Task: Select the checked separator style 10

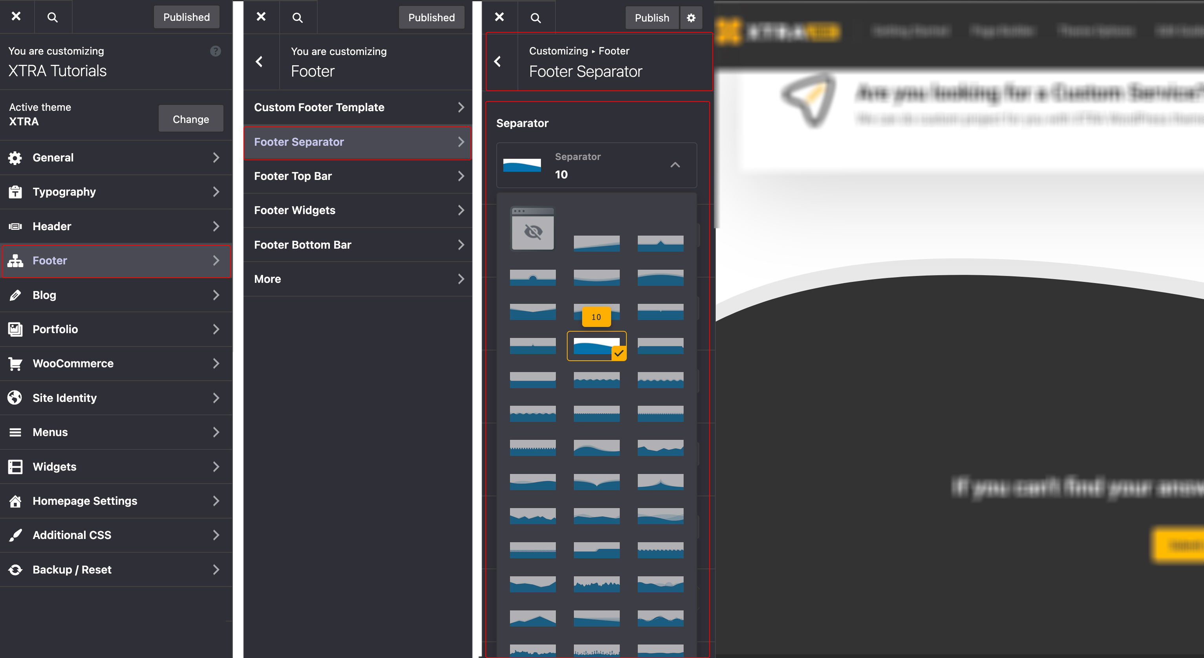Action: pyautogui.click(x=596, y=346)
